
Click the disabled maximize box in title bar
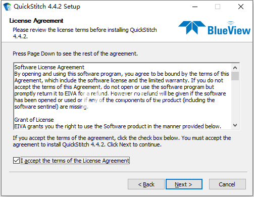(218, 7)
